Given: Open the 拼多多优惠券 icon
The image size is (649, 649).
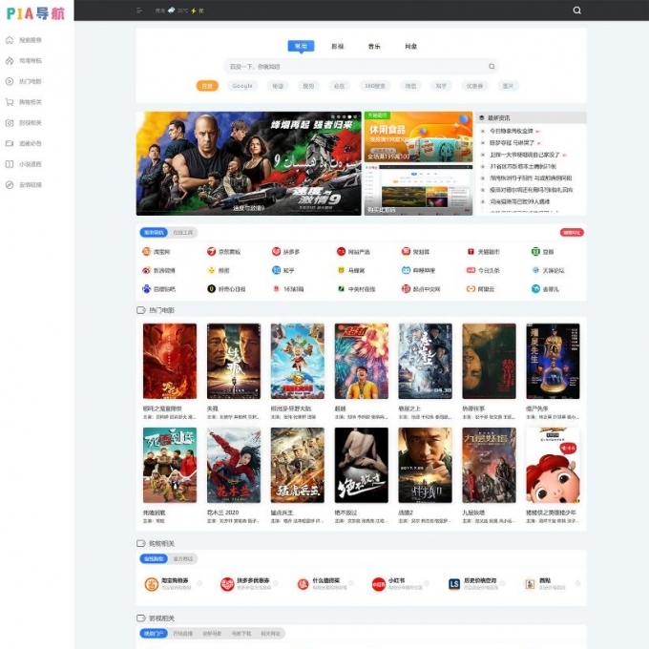Looking at the screenshot, I should tap(227, 584).
